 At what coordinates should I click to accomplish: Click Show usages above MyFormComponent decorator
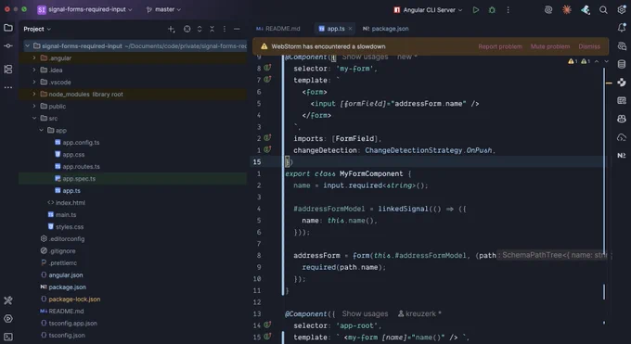coord(365,57)
